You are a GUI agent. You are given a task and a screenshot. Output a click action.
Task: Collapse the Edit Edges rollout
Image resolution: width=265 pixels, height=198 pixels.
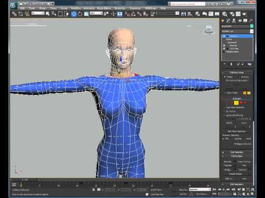[x=237, y=156]
